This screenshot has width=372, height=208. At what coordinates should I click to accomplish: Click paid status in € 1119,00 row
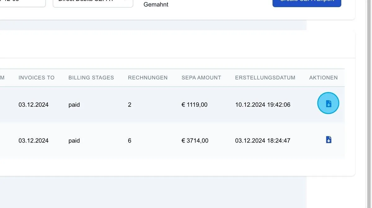[x=74, y=105]
